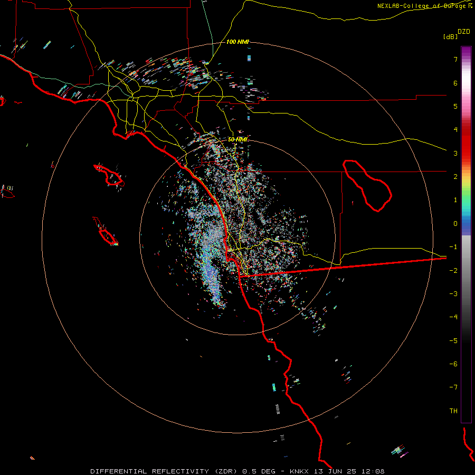475x475 pixels.
Task: Click the TH threshold label on colorbar
Action: [453, 411]
